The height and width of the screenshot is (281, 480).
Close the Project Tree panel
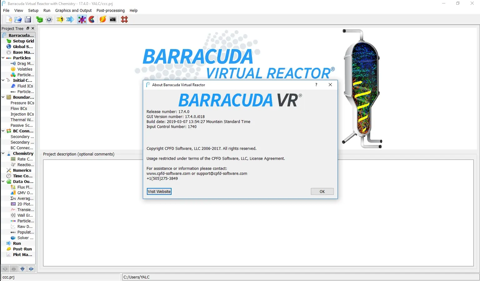tap(33, 28)
